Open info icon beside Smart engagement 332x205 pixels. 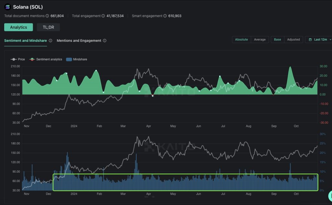tap(165, 16)
